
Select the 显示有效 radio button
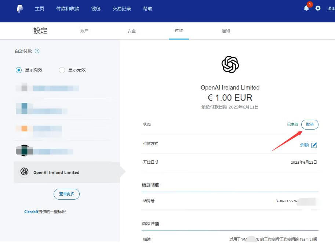19,70
